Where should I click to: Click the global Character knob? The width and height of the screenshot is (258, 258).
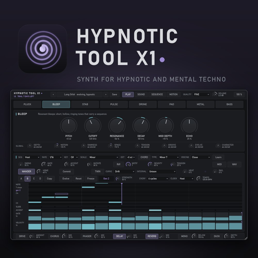[218, 146]
